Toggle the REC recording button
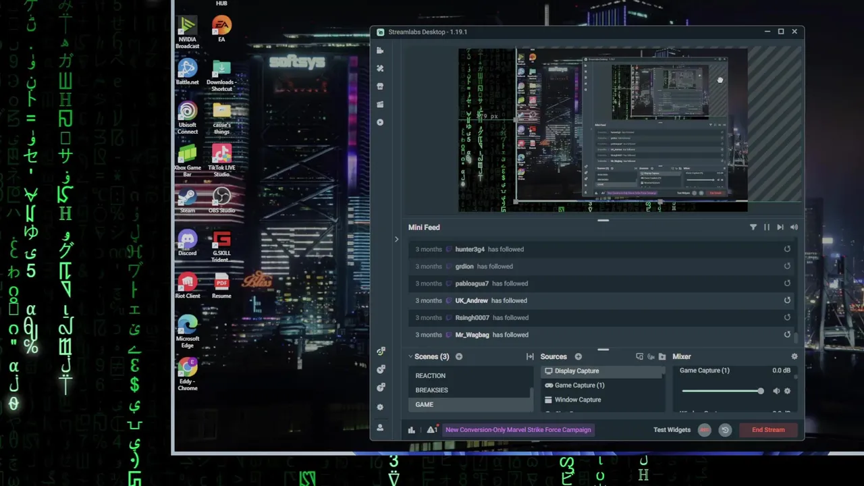This screenshot has width=864, height=486. [704, 430]
